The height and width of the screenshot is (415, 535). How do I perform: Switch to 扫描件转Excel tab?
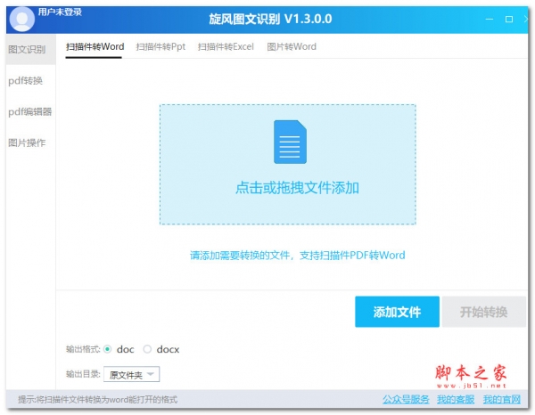[226, 47]
